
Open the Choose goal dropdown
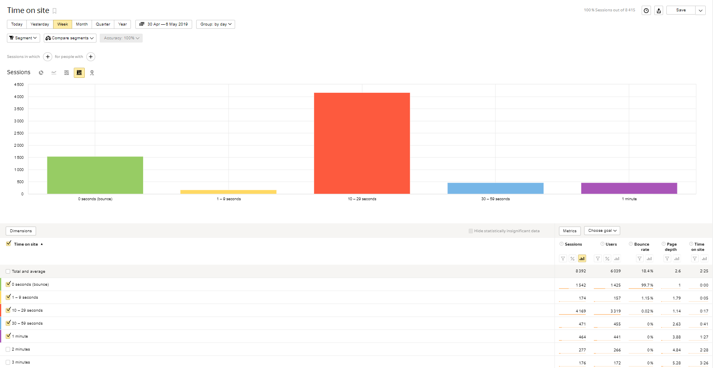tap(602, 231)
